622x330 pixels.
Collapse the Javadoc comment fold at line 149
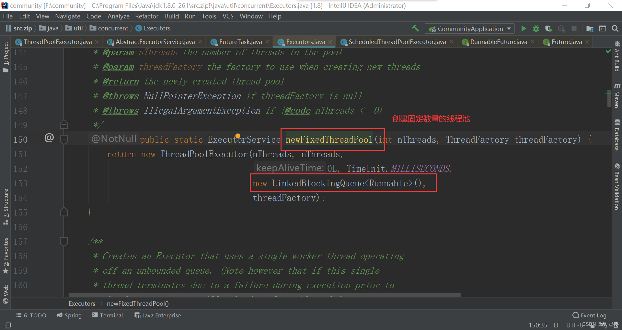click(x=64, y=125)
